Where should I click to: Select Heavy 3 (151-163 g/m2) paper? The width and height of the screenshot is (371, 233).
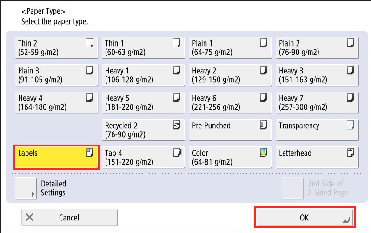click(317, 75)
